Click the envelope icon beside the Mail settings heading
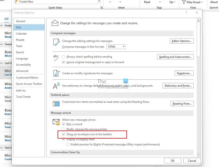This screenshot has height=167, width=219. pos(55,23)
